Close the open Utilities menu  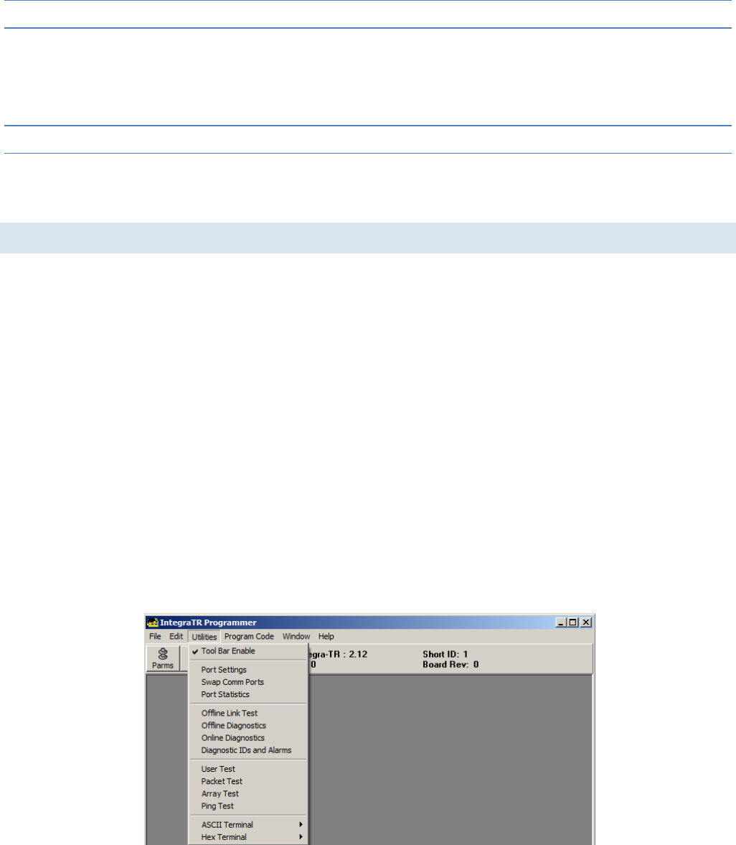tap(204, 637)
